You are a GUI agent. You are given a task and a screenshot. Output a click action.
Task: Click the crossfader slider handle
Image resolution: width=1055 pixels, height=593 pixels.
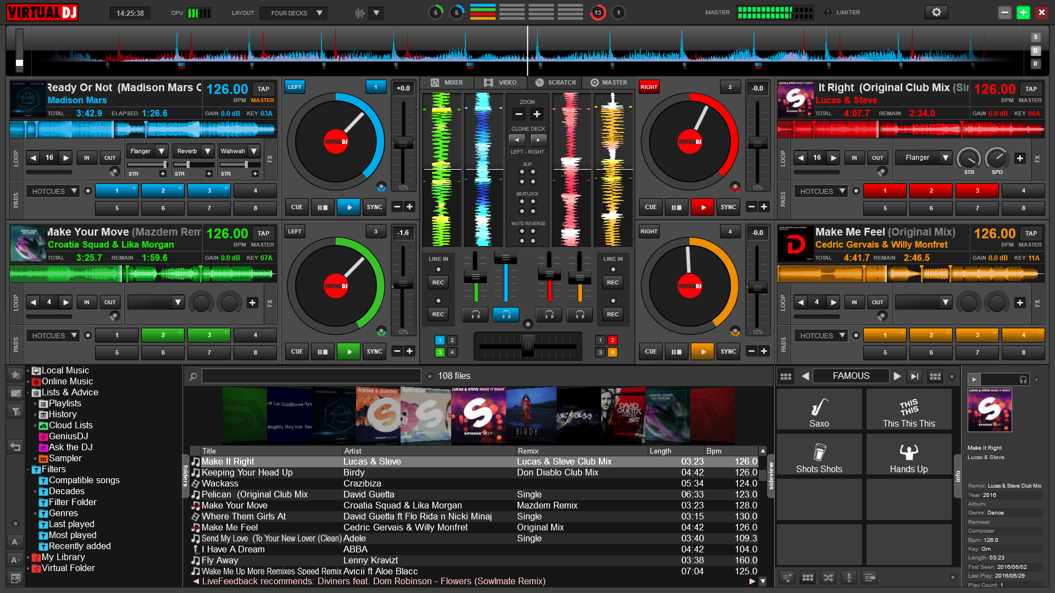pos(527,346)
